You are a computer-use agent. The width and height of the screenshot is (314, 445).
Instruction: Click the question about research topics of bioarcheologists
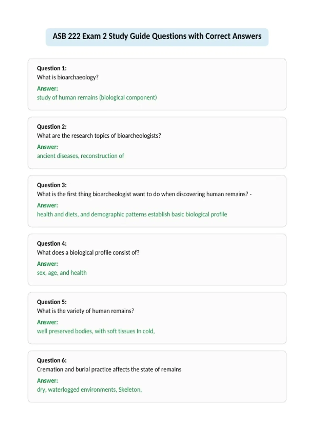(x=99, y=136)
